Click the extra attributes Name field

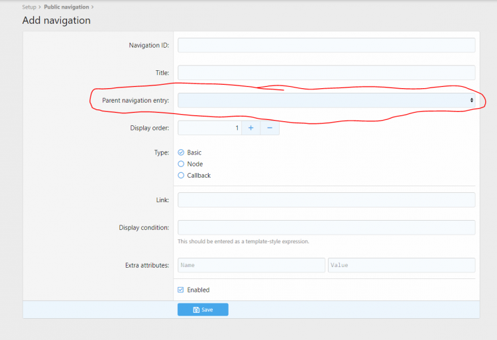(251, 265)
